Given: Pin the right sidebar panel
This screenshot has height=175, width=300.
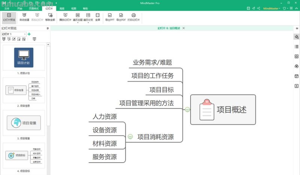Looking at the screenshot, I should (x=297, y=29).
